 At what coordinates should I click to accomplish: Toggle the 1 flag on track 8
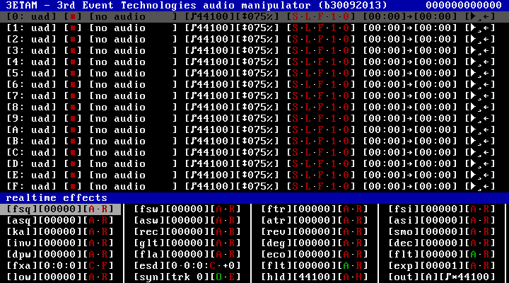click(x=334, y=108)
